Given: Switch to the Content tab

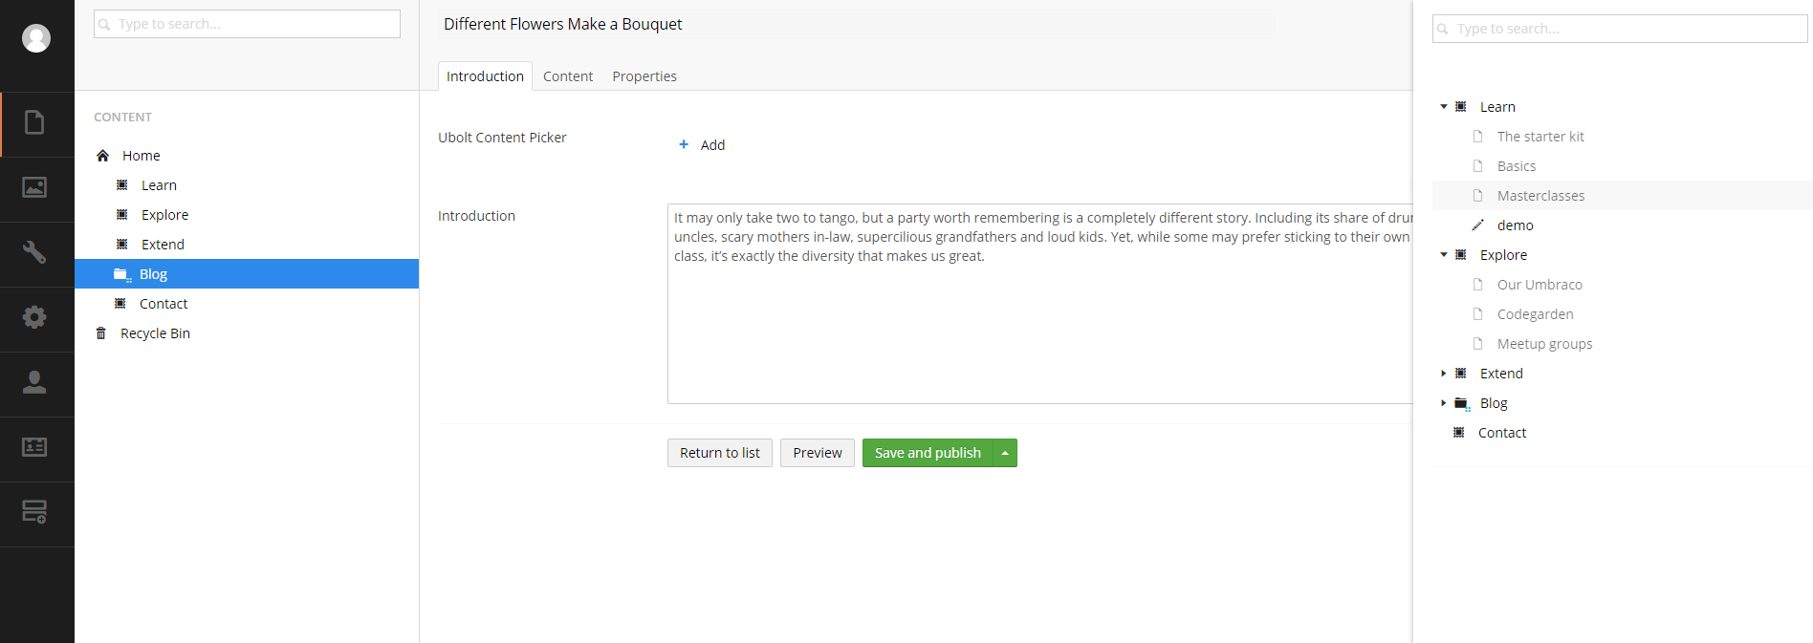Looking at the screenshot, I should [x=568, y=76].
